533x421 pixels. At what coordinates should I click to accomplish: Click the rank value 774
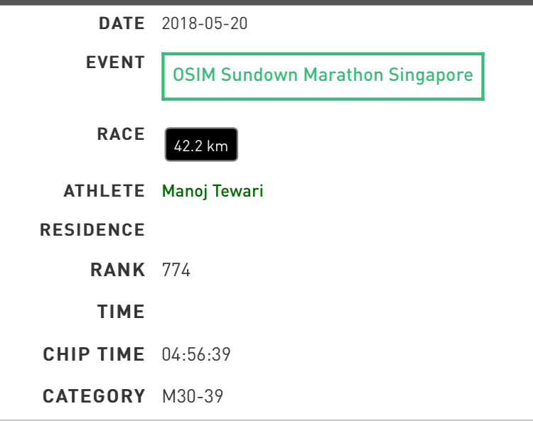[x=176, y=270]
